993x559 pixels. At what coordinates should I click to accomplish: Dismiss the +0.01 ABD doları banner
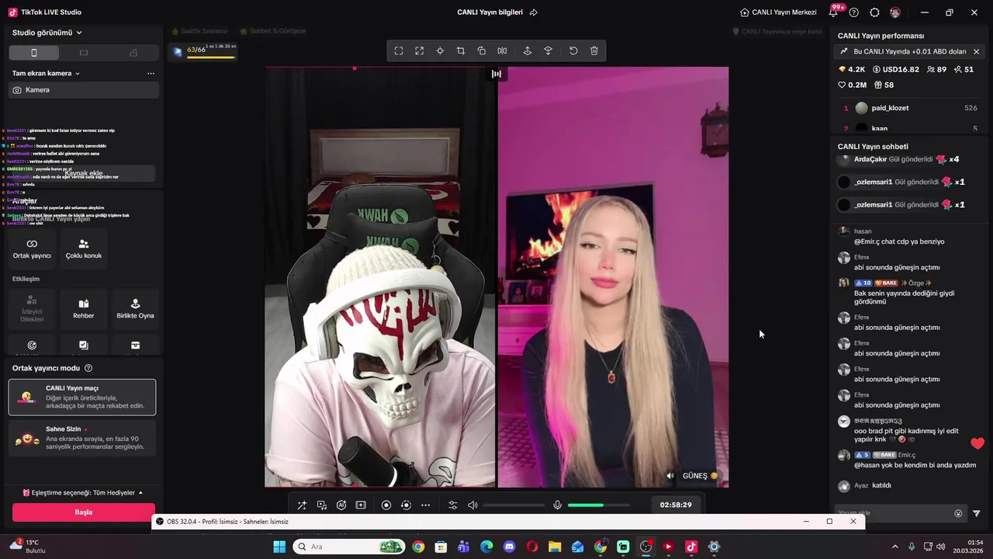976,51
